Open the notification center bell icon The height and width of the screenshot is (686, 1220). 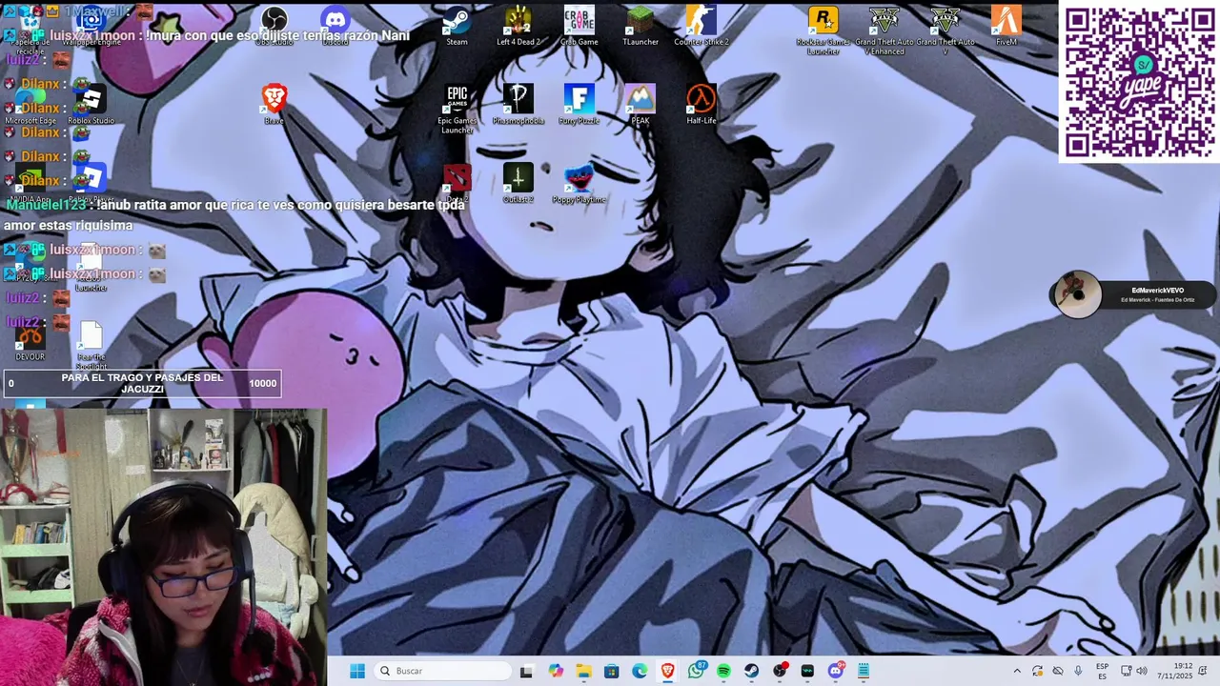(1204, 671)
